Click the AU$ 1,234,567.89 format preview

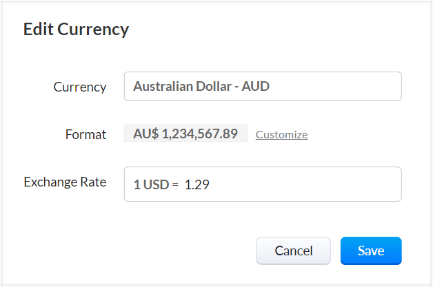tap(185, 134)
